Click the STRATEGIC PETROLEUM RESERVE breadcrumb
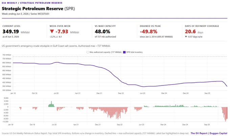230x136 pixels. (41, 3)
